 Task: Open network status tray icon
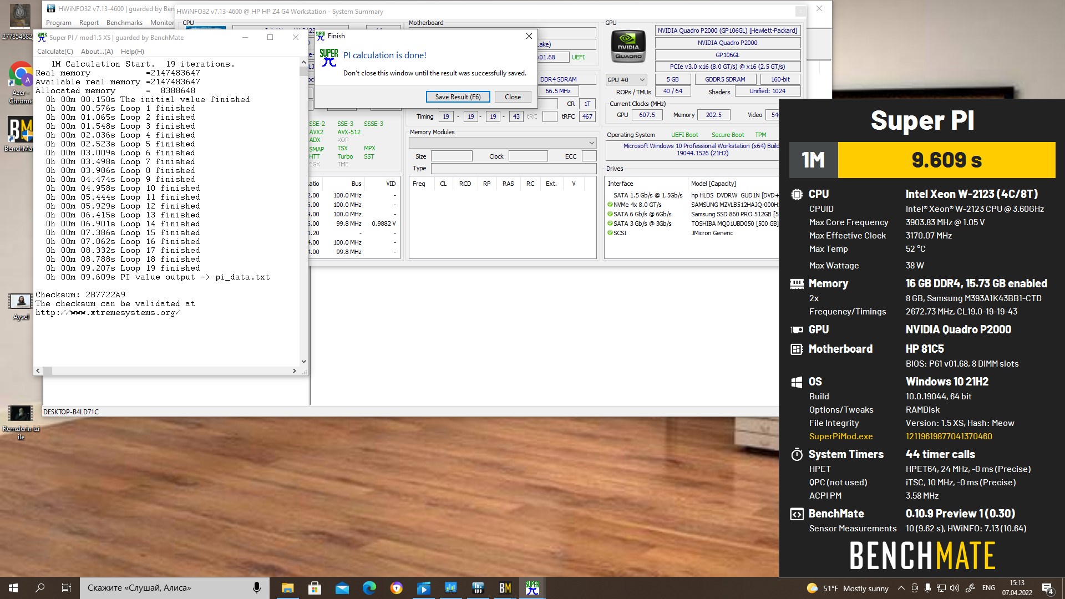pos(941,588)
